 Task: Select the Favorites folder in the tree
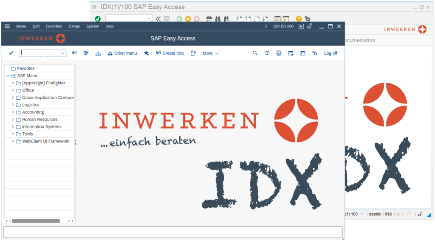26,68
